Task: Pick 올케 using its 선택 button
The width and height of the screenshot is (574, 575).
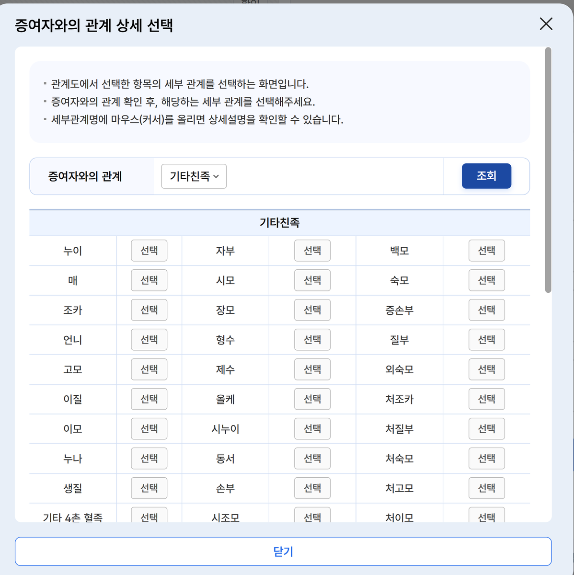Action: (x=312, y=399)
